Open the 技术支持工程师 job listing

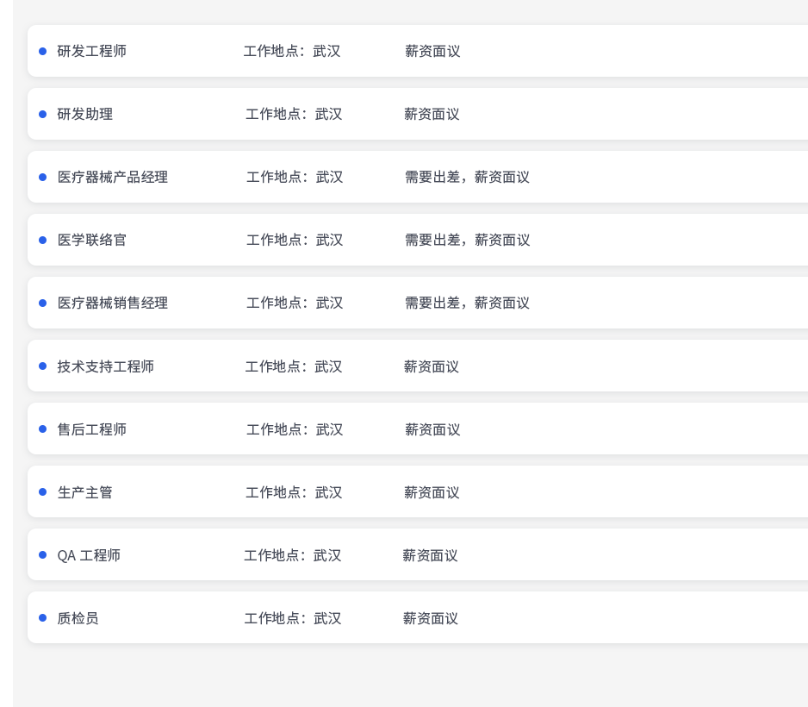(106, 366)
